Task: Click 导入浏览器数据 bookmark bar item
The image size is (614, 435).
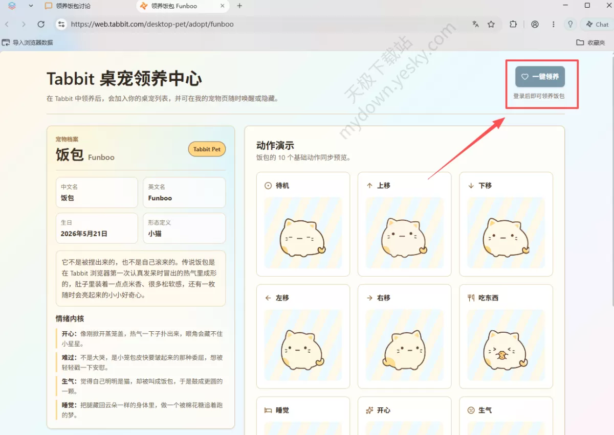Action: click(x=28, y=42)
